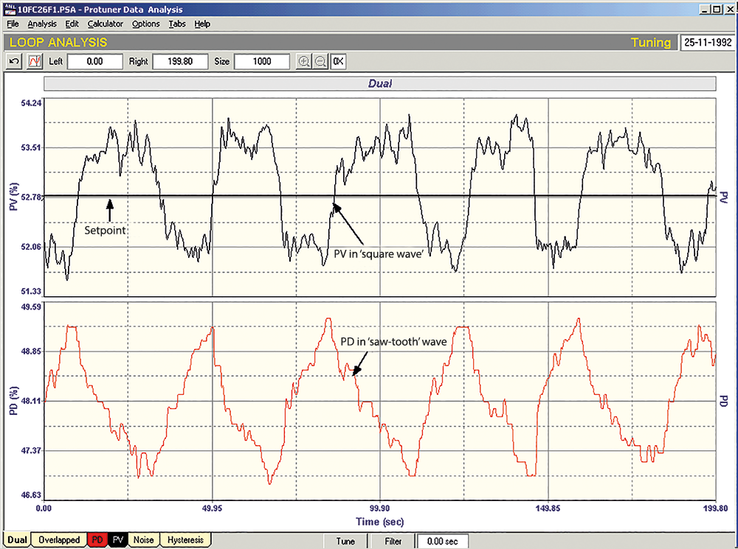This screenshot has width=738, height=549.
Task: Open the Help menu
Action: (202, 24)
